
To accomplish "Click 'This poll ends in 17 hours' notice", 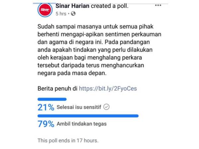I will pyautogui.click(x=68, y=140).
